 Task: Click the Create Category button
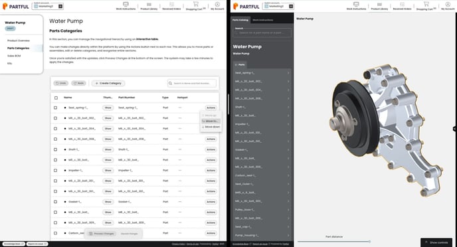108,83
